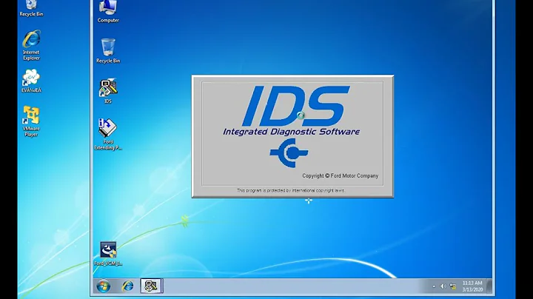Open the speaker volume tray icon
The height and width of the screenshot is (299, 533).
443,286
